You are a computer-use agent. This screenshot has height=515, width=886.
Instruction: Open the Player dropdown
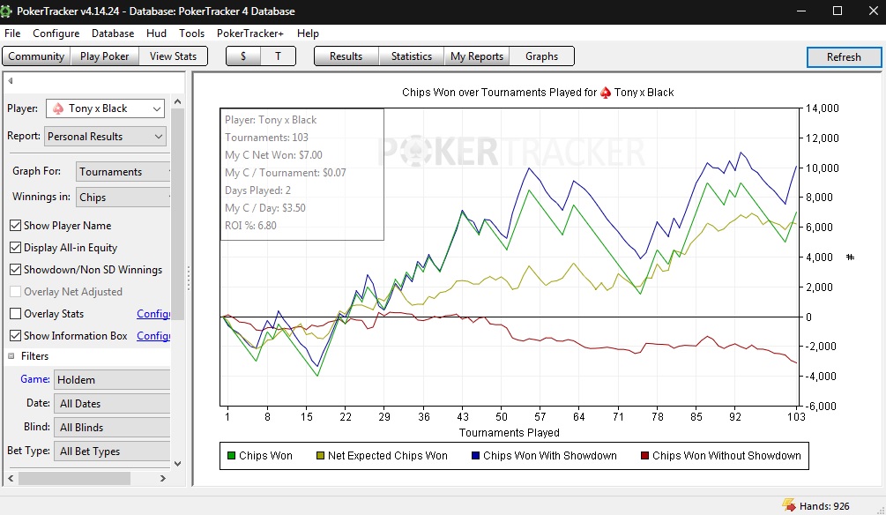[105, 108]
